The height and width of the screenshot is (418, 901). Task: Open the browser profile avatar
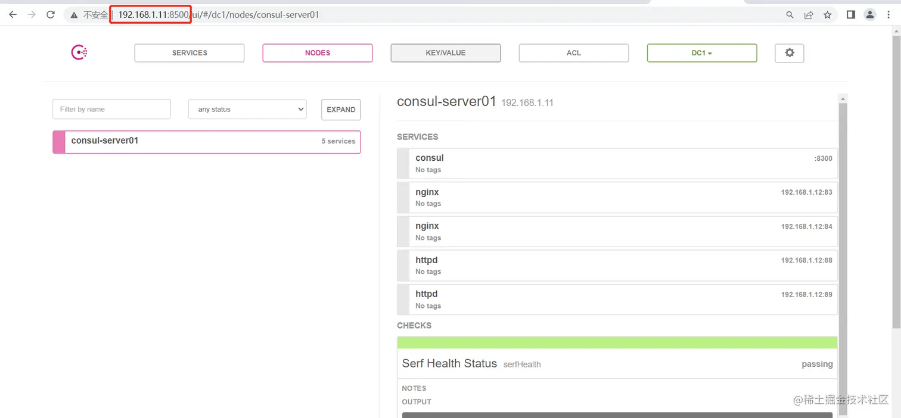pyautogui.click(x=870, y=15)
